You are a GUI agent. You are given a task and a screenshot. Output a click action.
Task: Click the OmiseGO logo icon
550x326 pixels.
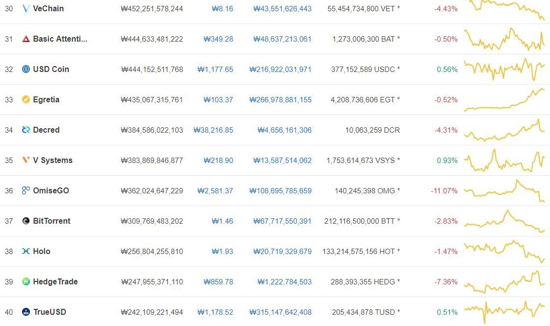point(26,190)
